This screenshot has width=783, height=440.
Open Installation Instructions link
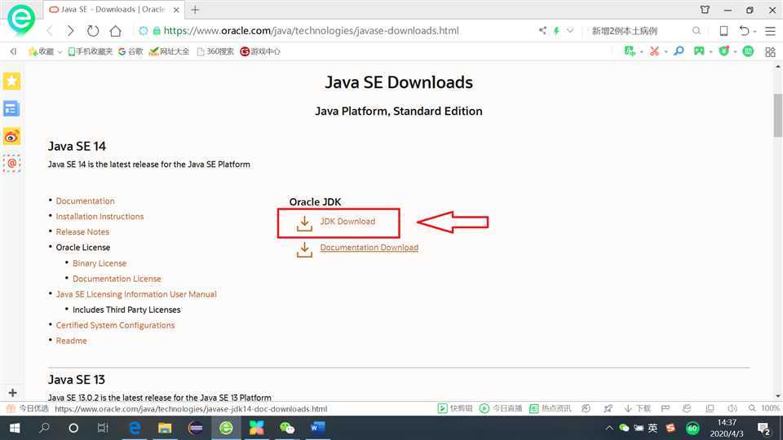pyautogui.click(x=100, y=217)
